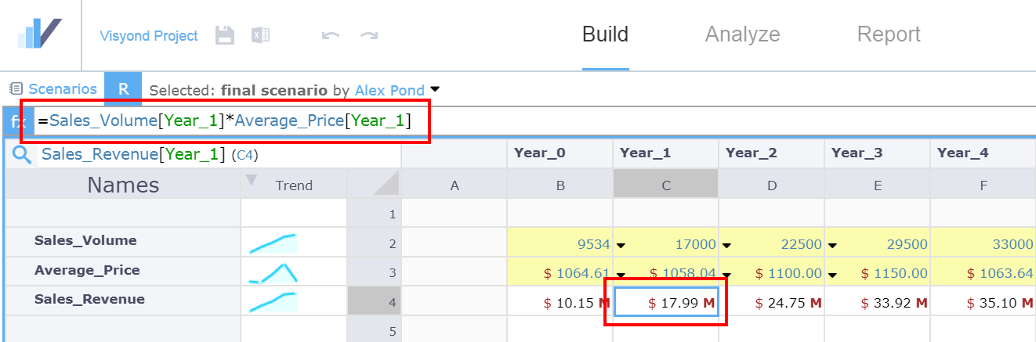Select the Sales_Revenue Year_1 cell $17.99 M
1036x342 pixels.
click(665, 302)
